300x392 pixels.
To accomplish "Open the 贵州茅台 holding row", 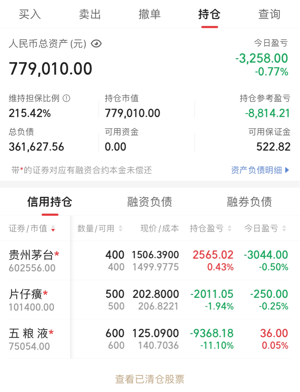I will 150,260.
